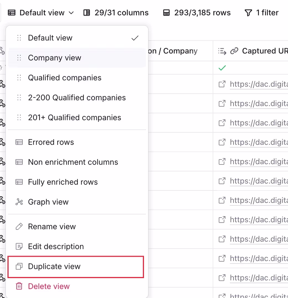This screenshot has height=298, width=288.
Task: Click the pencil icon beside Rename view
Action: point(19,227)
